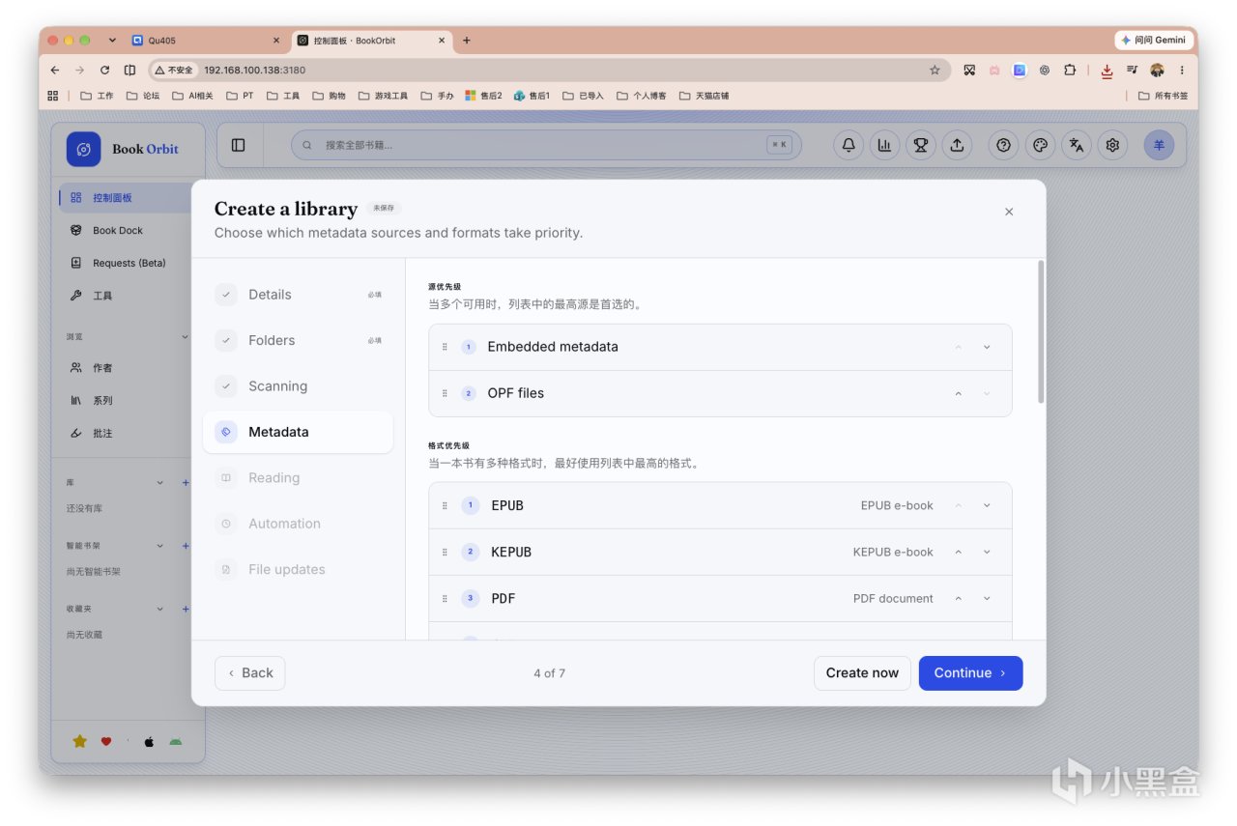This screenshot has width=1237, height=826.
Task: Go to the Scanning step
Action: pos(299,386)
